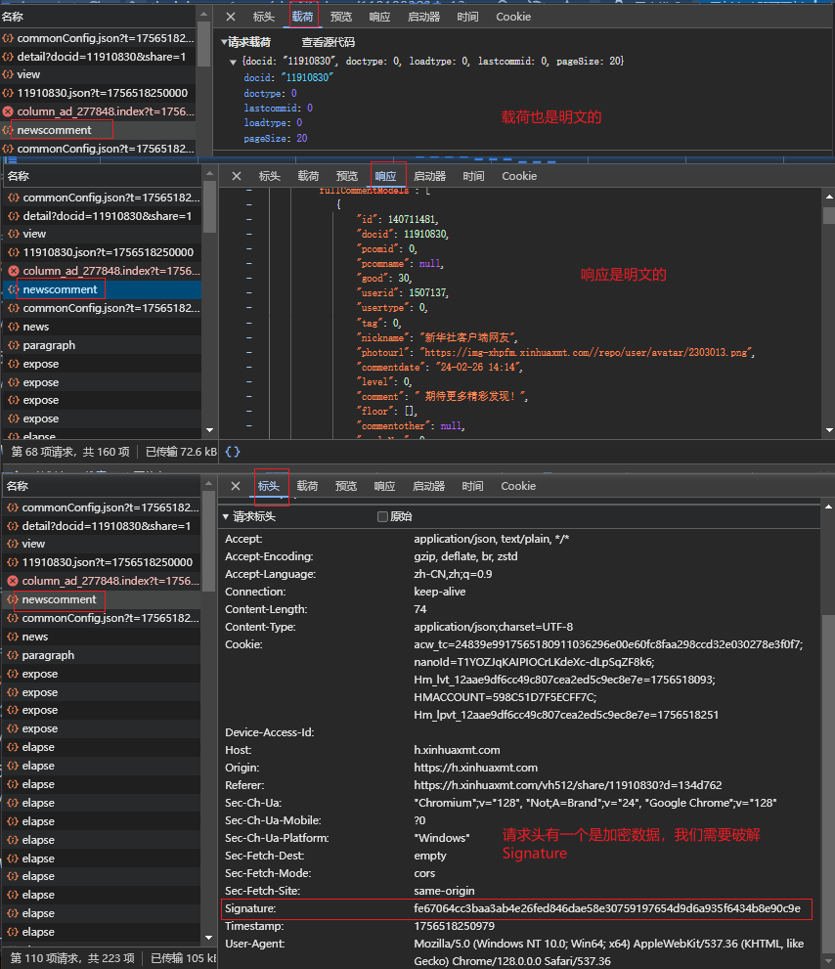Open the Cookie tab in the top panel
The width and height of the screenshot is (835, 969).
pyautogui.click(x=513, y=17)
